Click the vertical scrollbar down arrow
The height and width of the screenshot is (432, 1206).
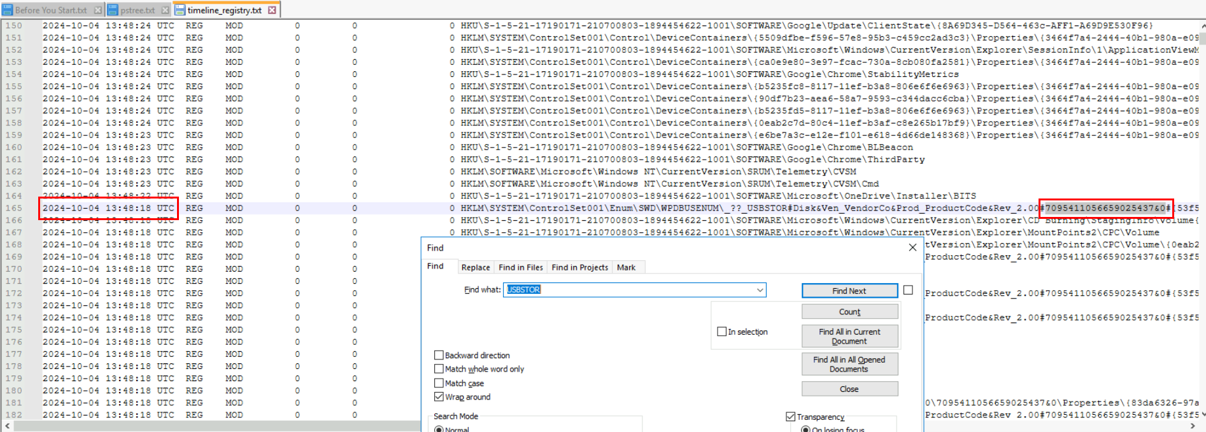(x=1202, y=414)
